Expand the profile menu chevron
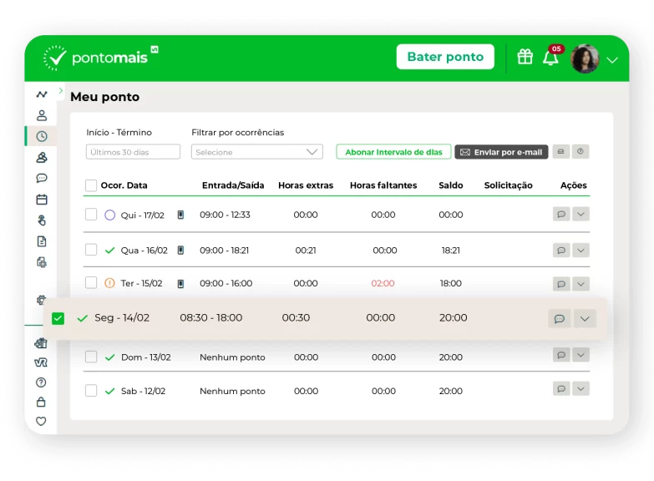This screenshot has height=481, width=654. coord(612,60)
